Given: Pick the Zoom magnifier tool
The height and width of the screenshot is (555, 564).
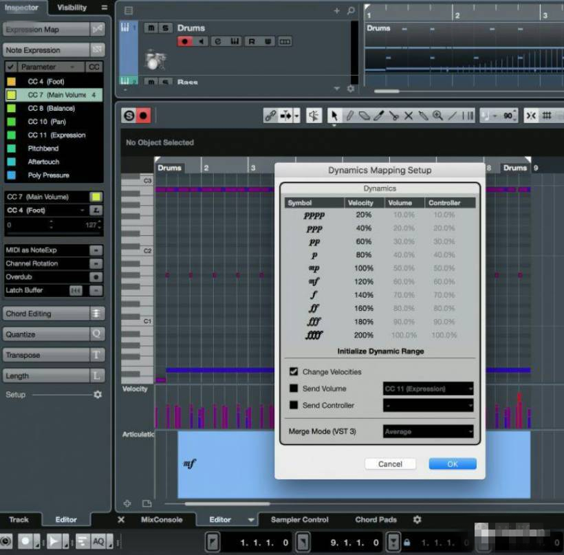Looking at the screenshot, I should coord(437,116).
